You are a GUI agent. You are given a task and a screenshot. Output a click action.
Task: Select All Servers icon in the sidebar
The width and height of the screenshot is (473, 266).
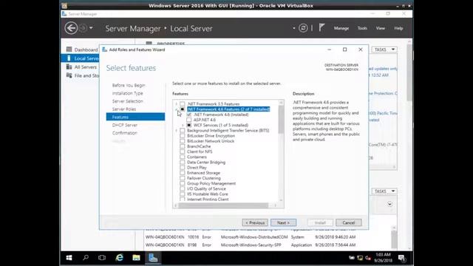[69, 67]
